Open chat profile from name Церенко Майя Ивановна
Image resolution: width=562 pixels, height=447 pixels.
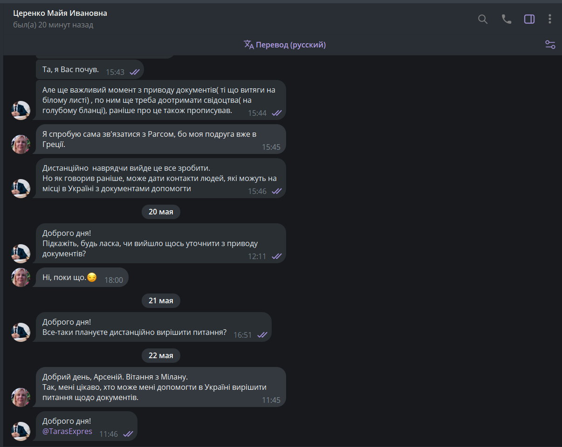point(60,13)
